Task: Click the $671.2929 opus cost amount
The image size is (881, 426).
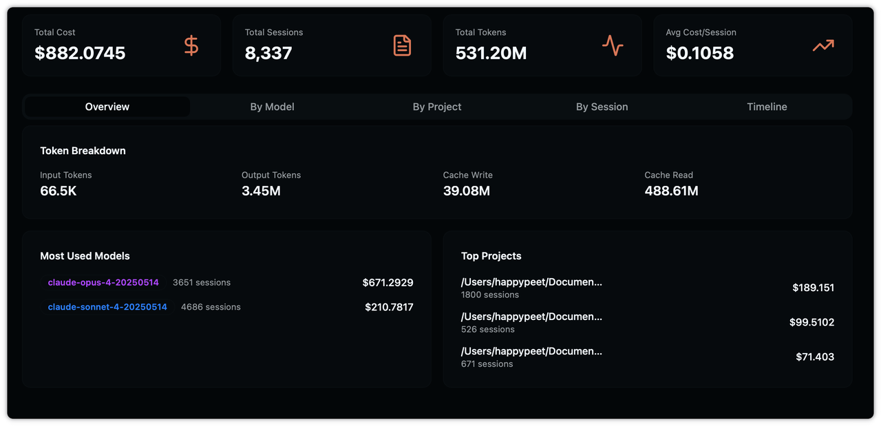Action: pyautogui.click(x=388, y=282)
